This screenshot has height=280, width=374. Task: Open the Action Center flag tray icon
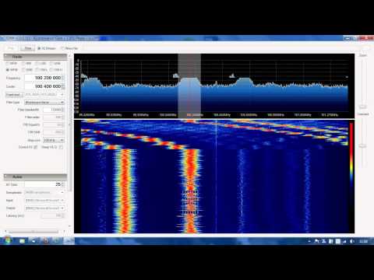(316, 241)
